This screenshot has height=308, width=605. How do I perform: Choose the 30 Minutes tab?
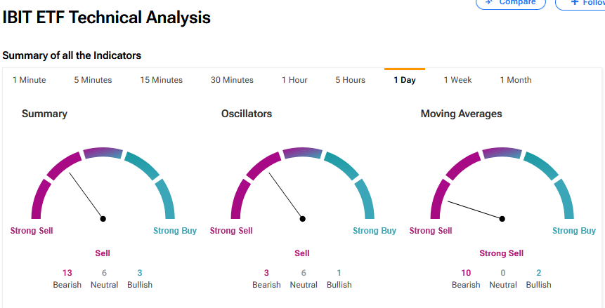(x=232, y=80)
